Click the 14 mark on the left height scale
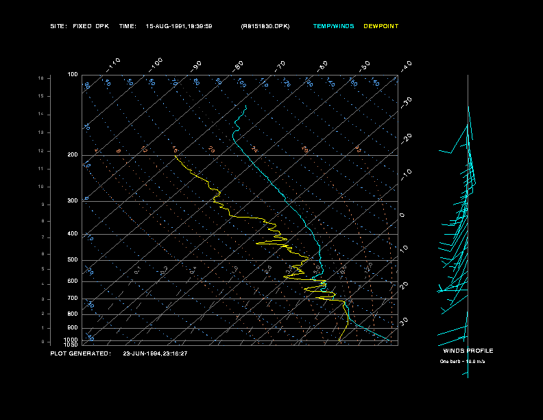The height and width of the screenshot is (420, 543). (x=41, y=114)
